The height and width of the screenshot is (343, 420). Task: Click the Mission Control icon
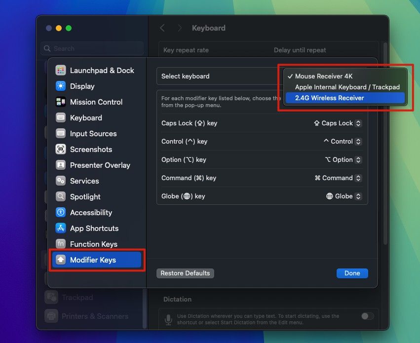(x=61, y=102)
